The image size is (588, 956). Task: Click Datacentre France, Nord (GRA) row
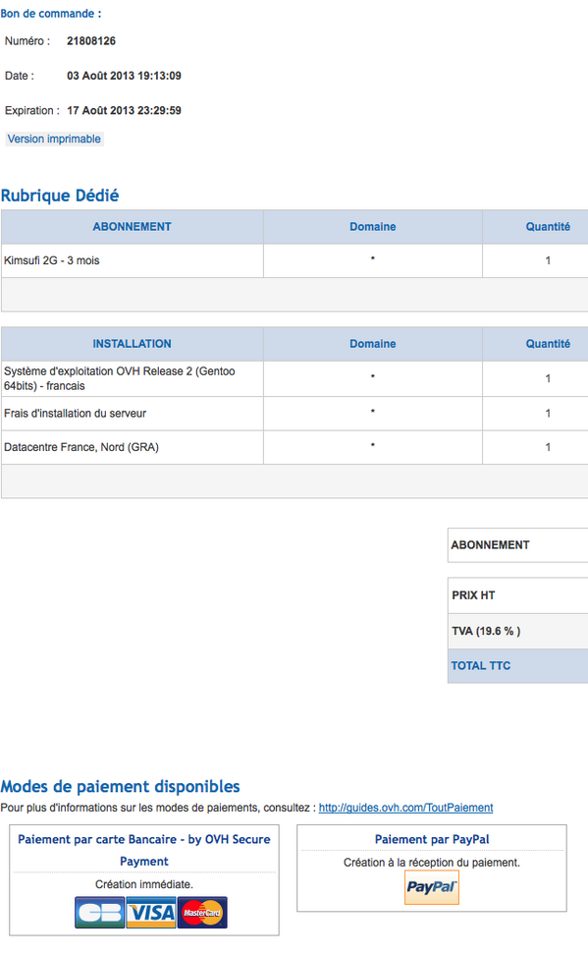[294, 447]
